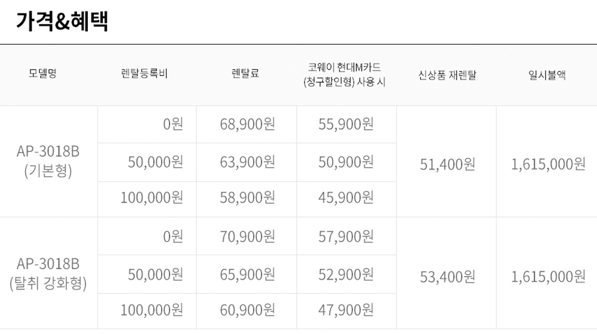Click the 51,400원 re-rental price

(x=448, y=164)
